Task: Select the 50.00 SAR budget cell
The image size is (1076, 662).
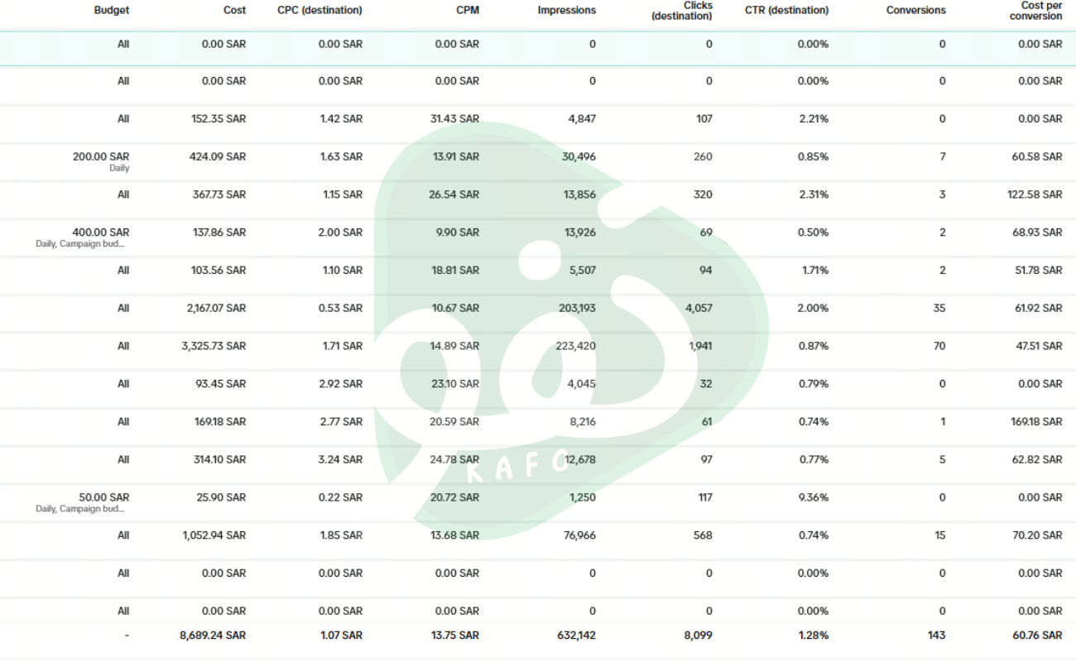Action: pos(103,498)
